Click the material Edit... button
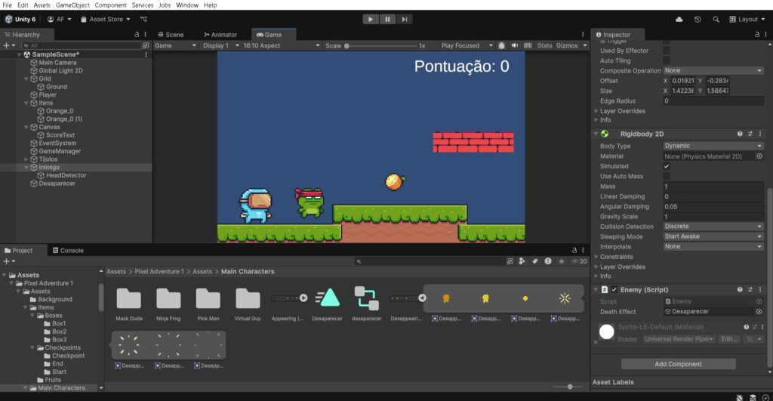The height and width of the screenshot is (401, 773). pyautogui.click(x=728, y=339)
